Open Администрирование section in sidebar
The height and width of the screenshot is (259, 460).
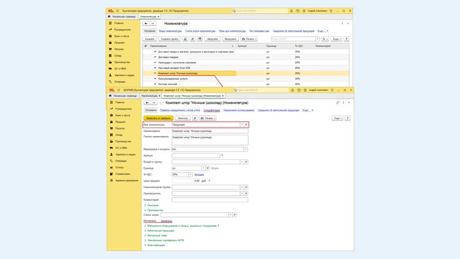tap(126, 180)
